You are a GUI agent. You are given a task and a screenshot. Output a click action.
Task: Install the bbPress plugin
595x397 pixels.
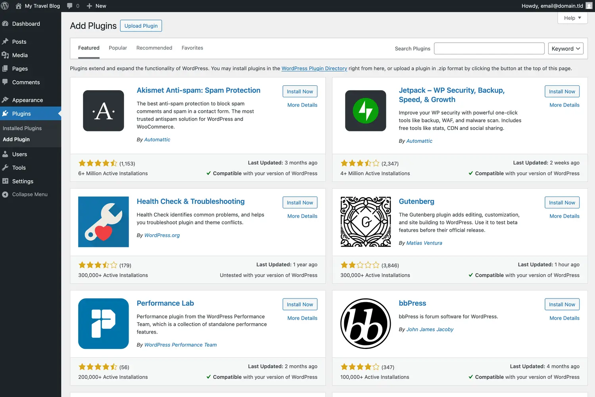click(x=562, y=304)
